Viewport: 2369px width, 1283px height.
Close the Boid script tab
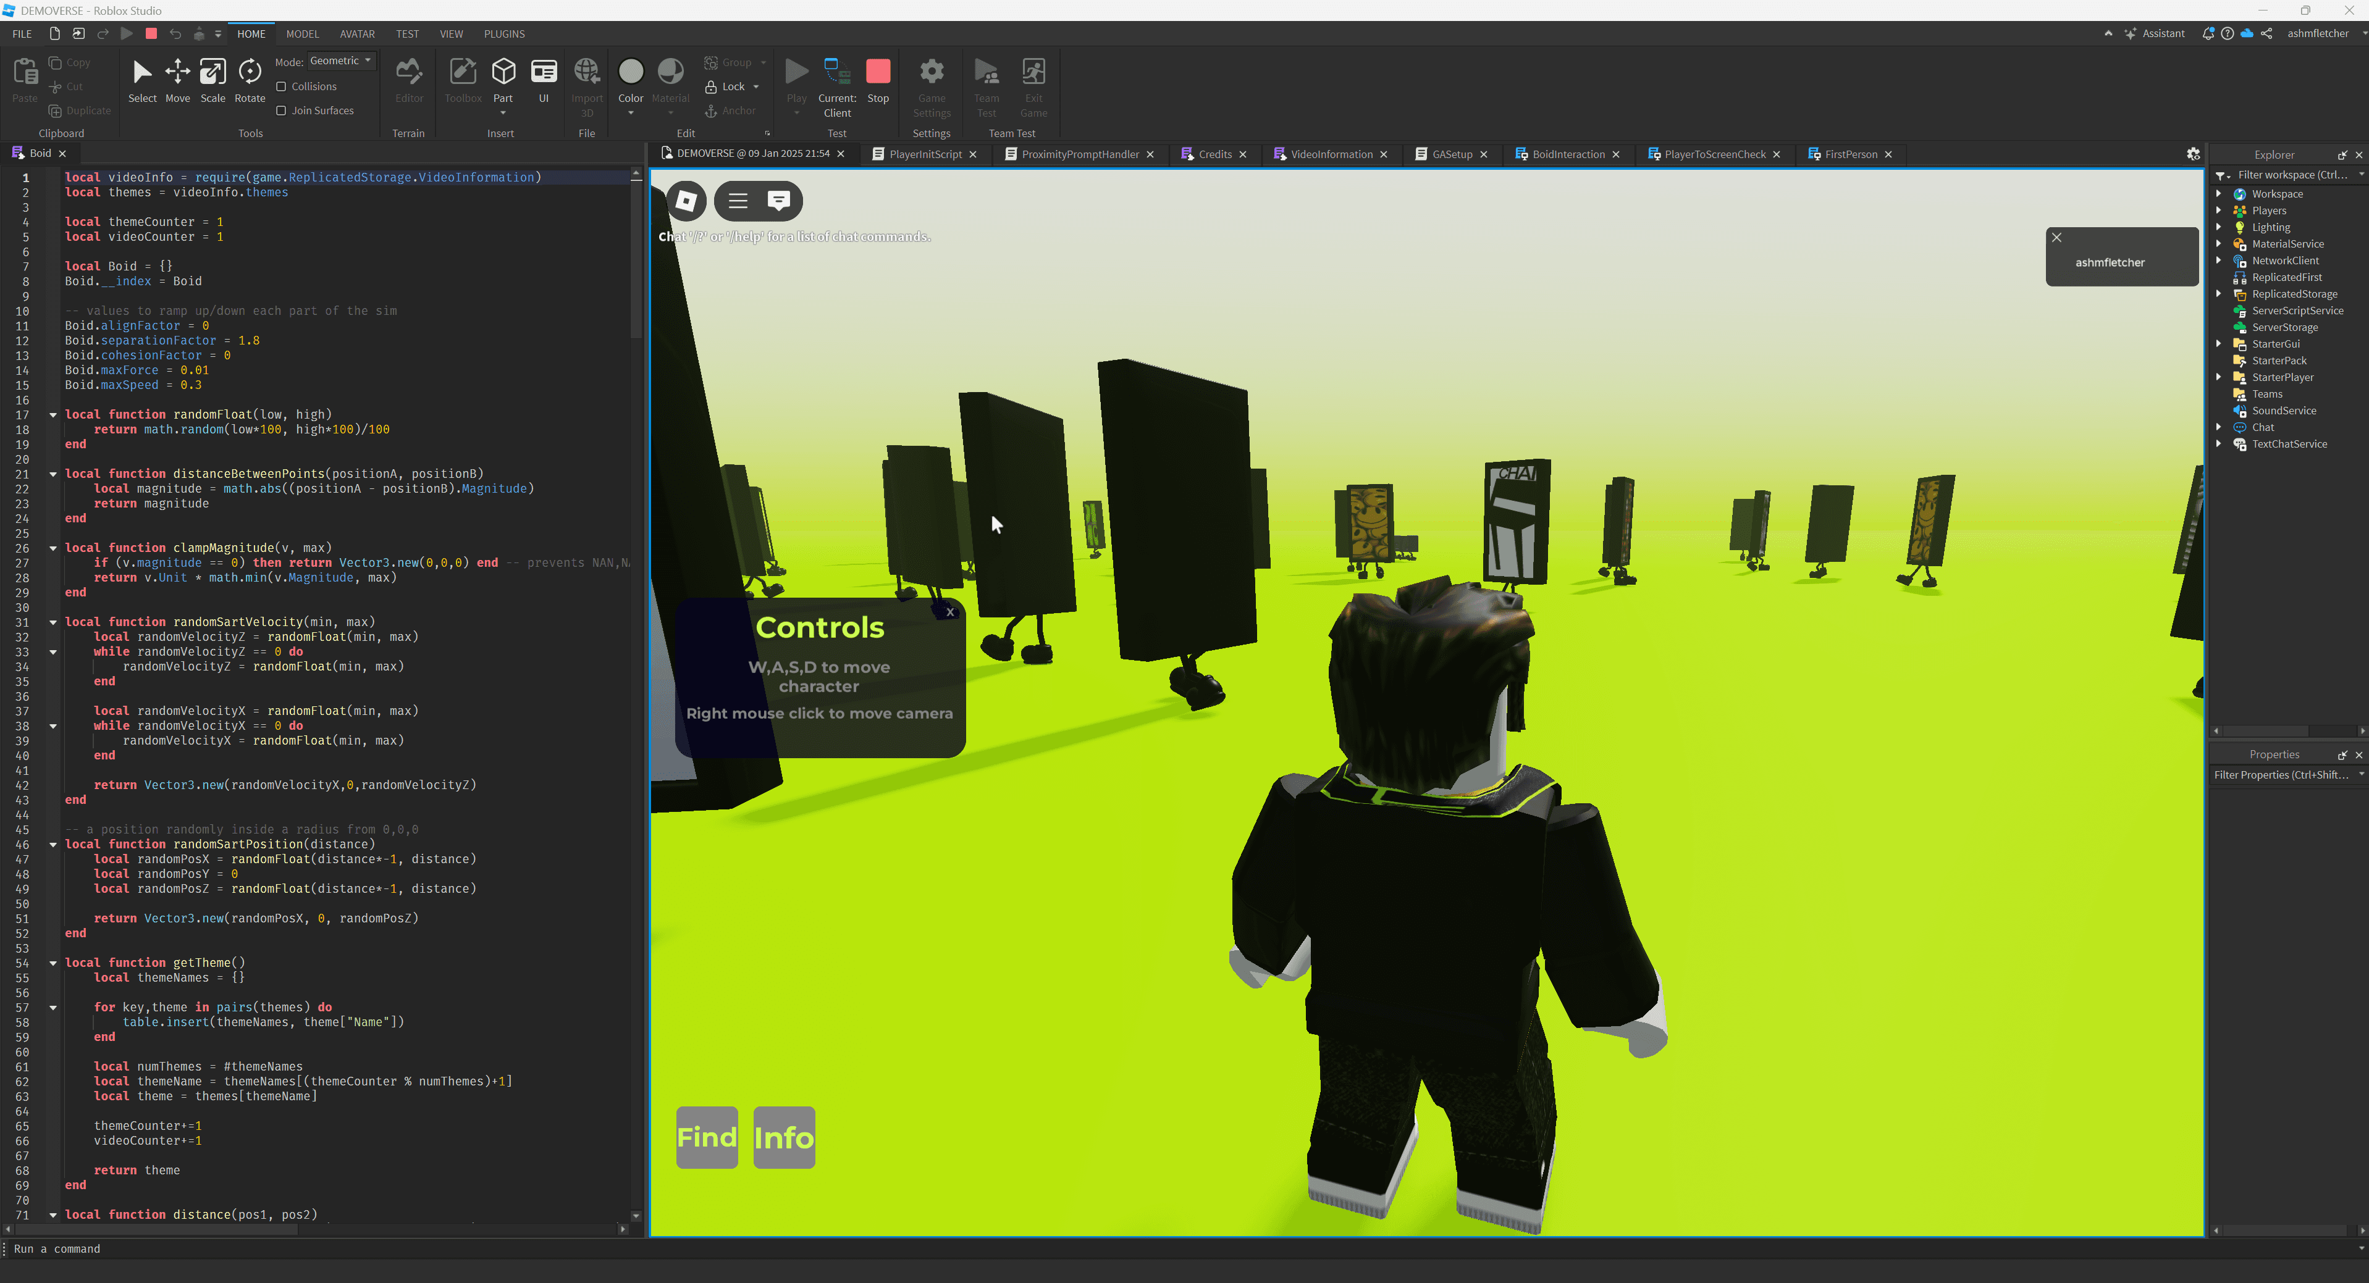pyautogui.click(x=62, y=154)
